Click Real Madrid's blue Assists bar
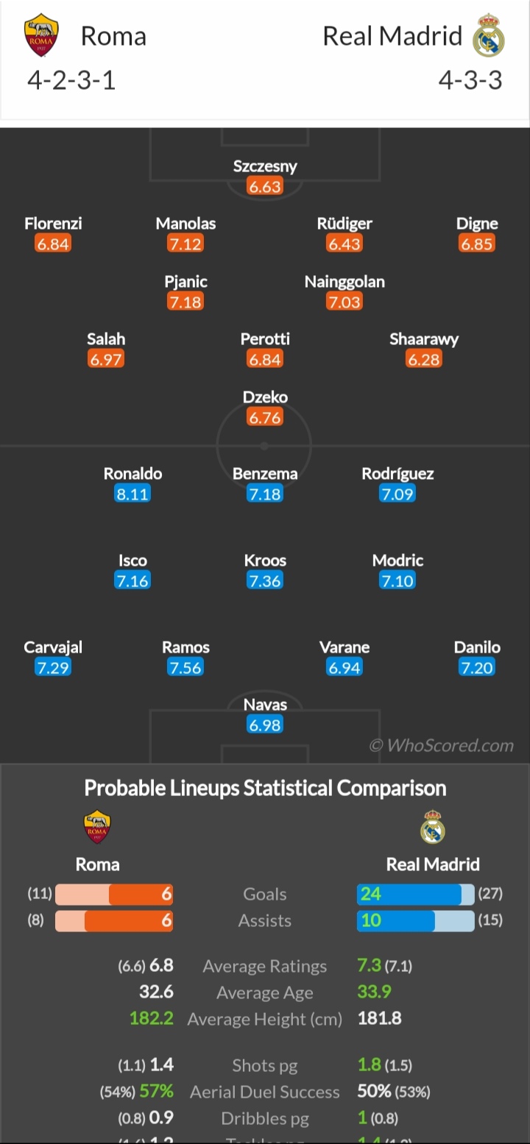The width and height of the screenshot is (530, 1144). [396, 920]
